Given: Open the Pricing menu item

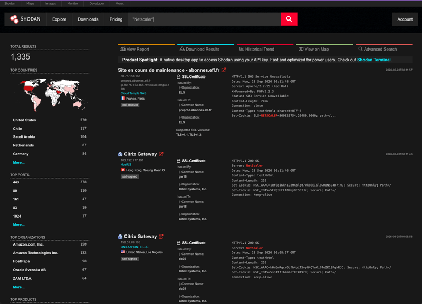Looking at the screenshot, I should point(116,19).
